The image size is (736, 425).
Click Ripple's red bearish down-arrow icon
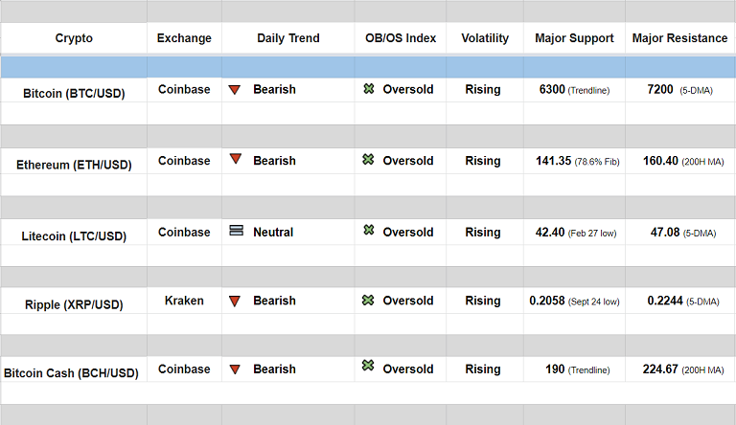coord(235,301)
